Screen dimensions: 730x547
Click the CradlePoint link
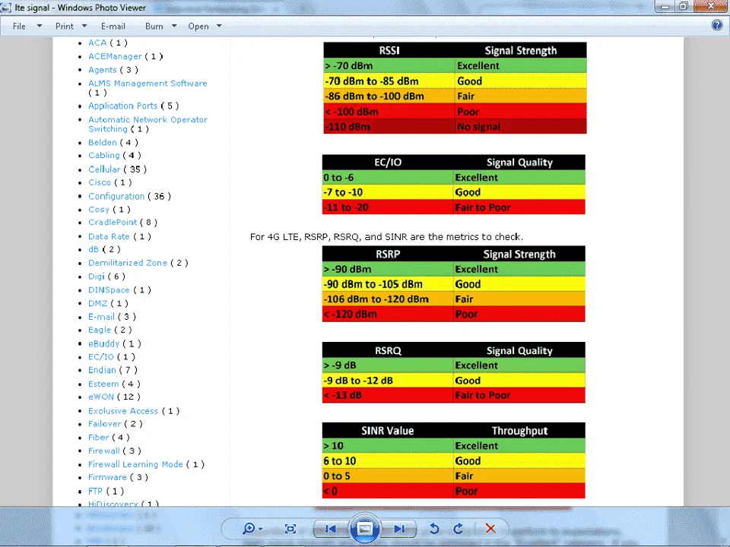(x=113, y=223)
